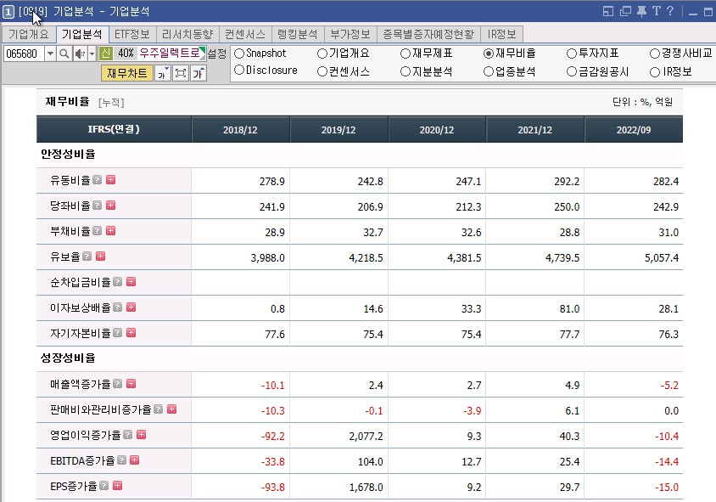Screen dimensions: 716x502
Task: Open the 부가정보 tab
Action: tap(350, 34)
